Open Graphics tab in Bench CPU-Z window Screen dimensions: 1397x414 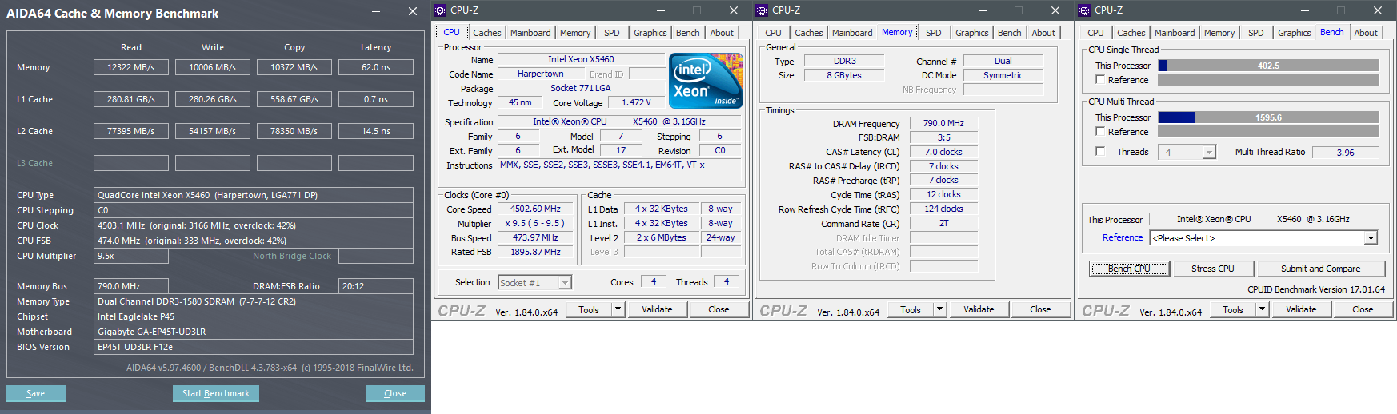coord(1294,33)
